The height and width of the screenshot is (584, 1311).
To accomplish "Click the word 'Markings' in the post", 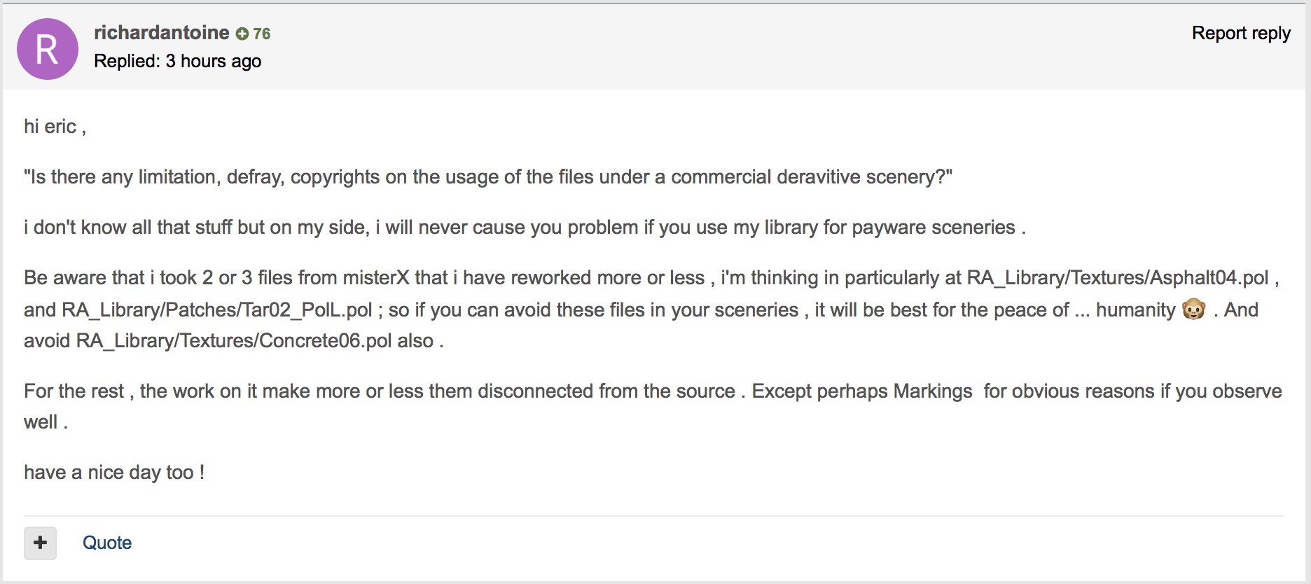I will coord(933,391).
